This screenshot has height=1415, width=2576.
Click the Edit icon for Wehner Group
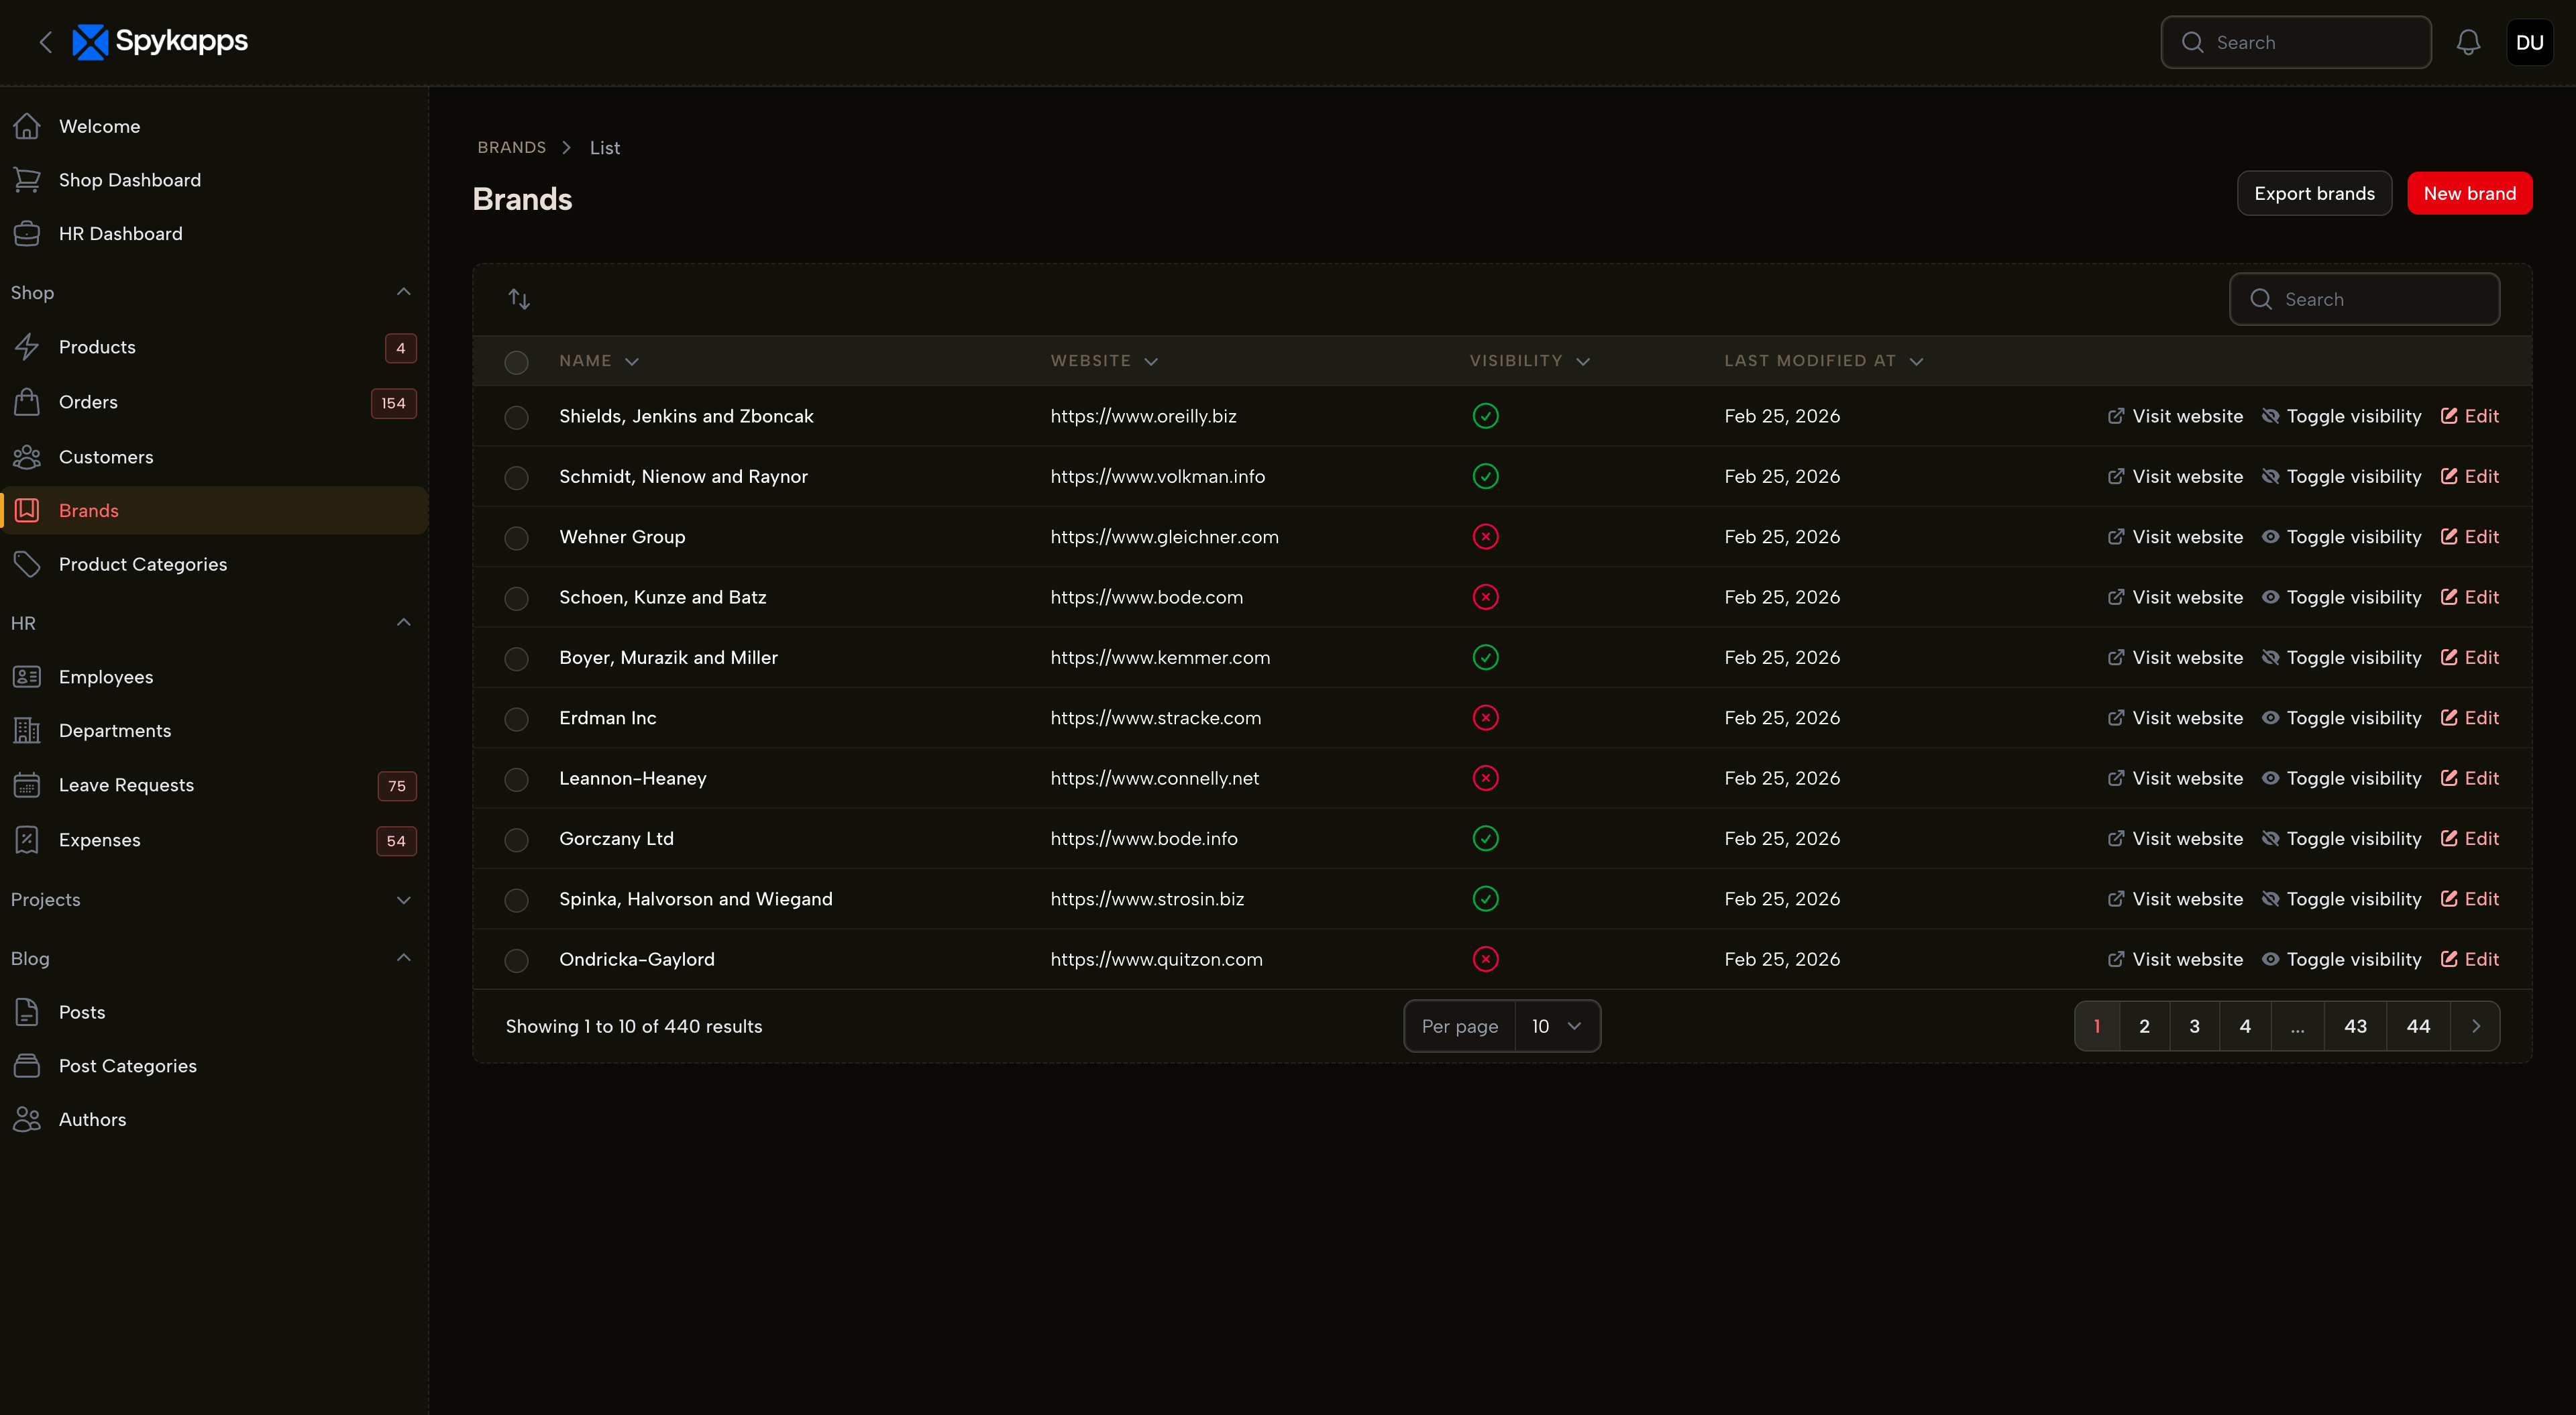tap(2448, 537)
